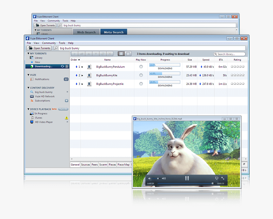Open In Progress under Device Playback

coord(41,113)
